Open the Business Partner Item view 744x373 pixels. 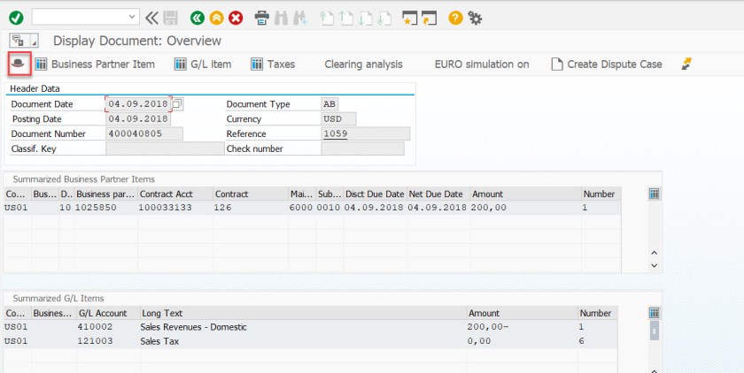[x=95, y=64]
